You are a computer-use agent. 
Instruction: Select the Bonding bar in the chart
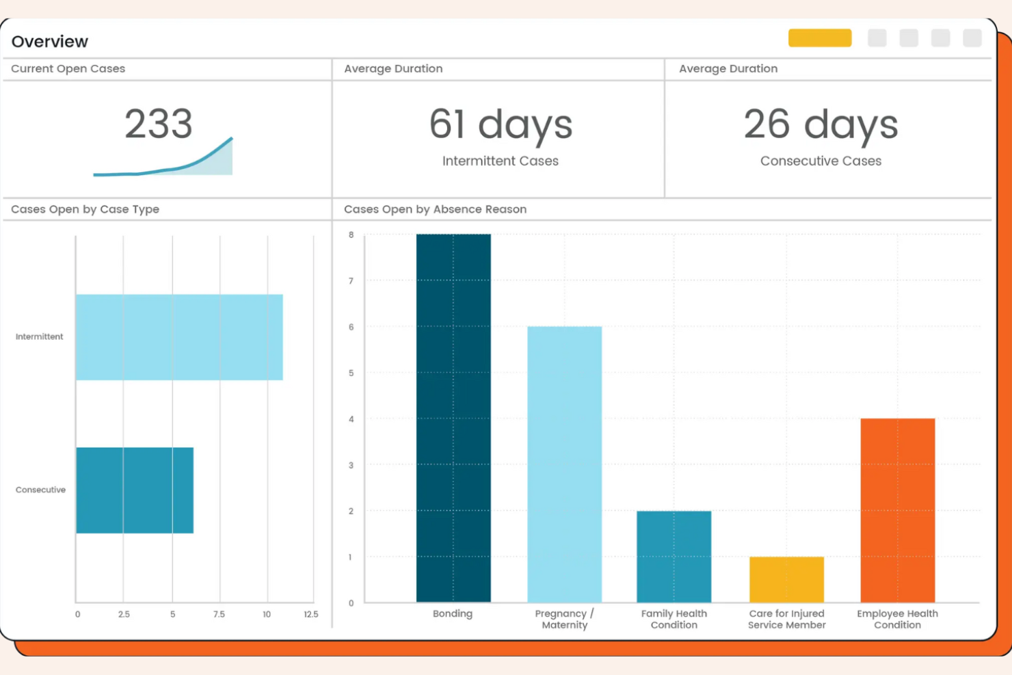point(453,417)
